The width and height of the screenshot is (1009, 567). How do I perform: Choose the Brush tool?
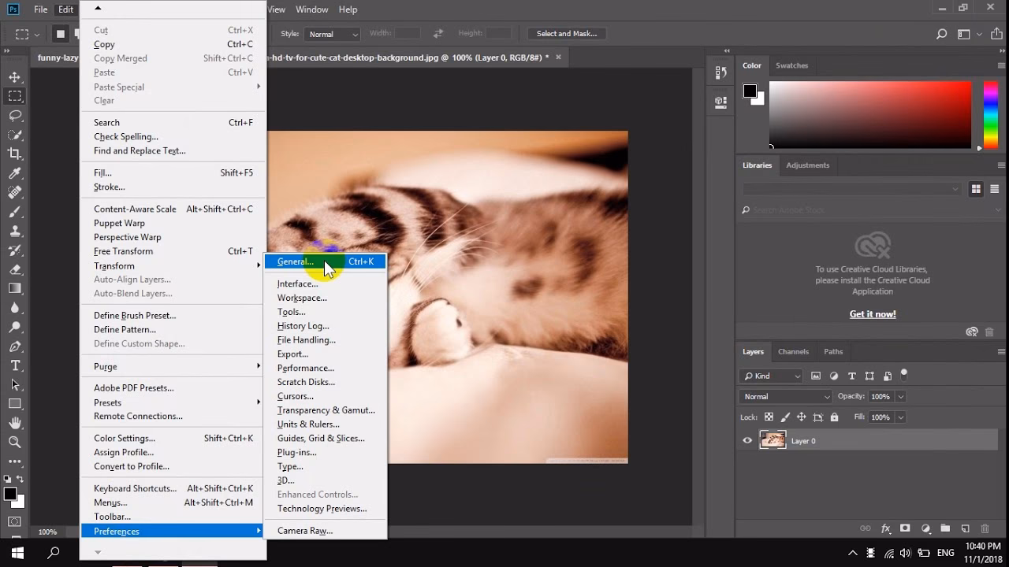13,212
